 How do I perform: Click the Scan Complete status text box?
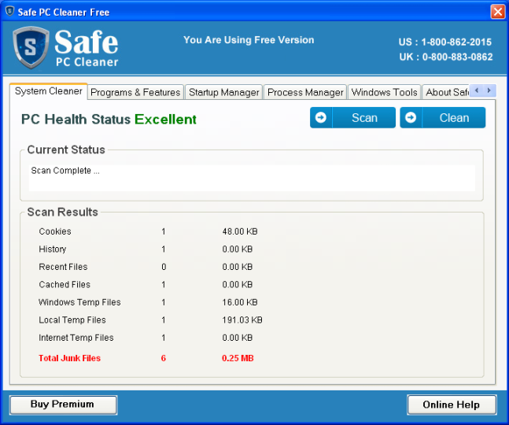pos(252,177)
